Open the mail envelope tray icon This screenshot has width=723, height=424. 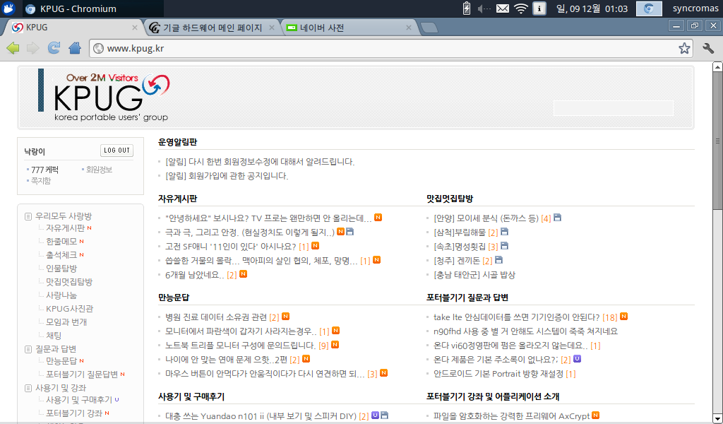[502, 8]
